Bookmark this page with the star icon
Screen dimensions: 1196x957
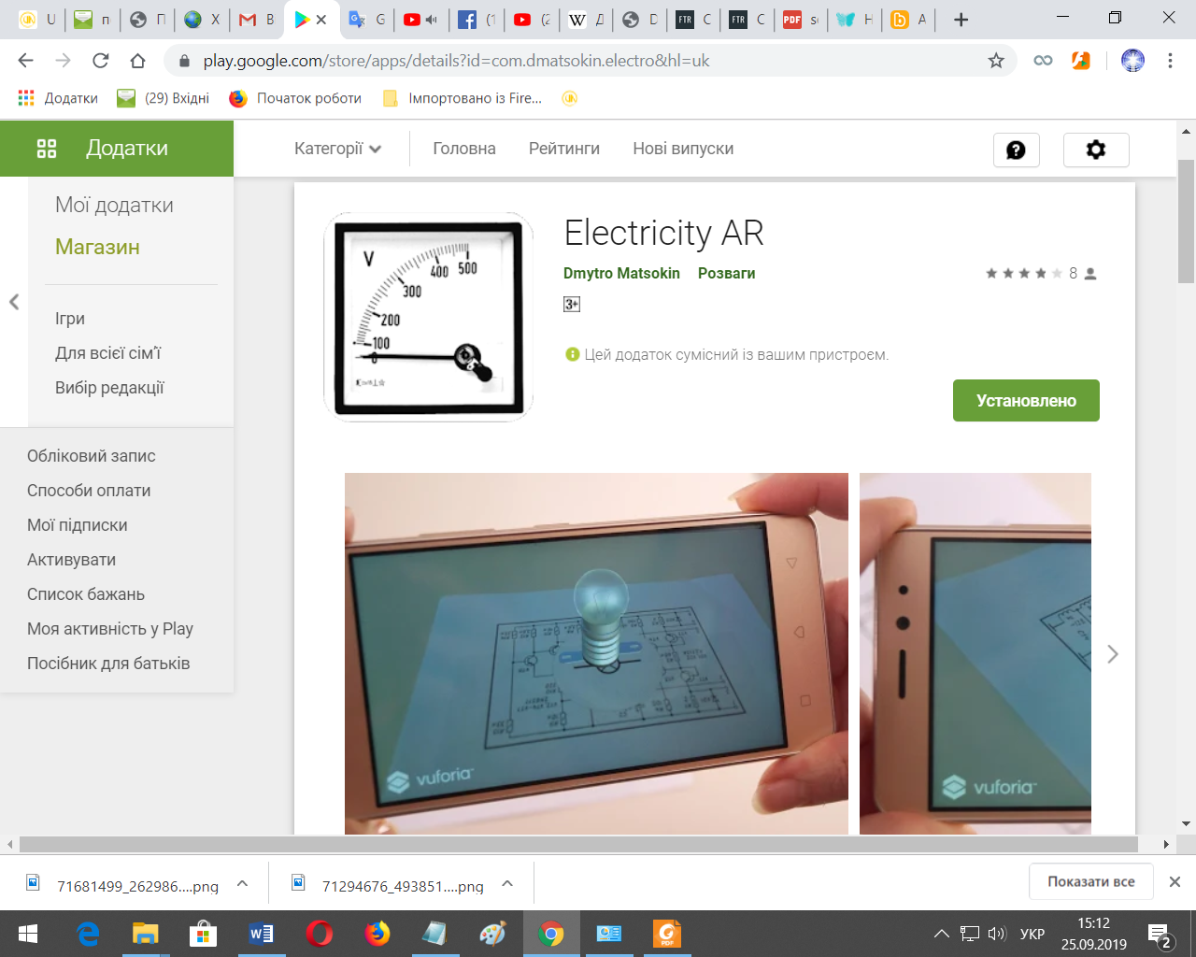click(996, 61)
